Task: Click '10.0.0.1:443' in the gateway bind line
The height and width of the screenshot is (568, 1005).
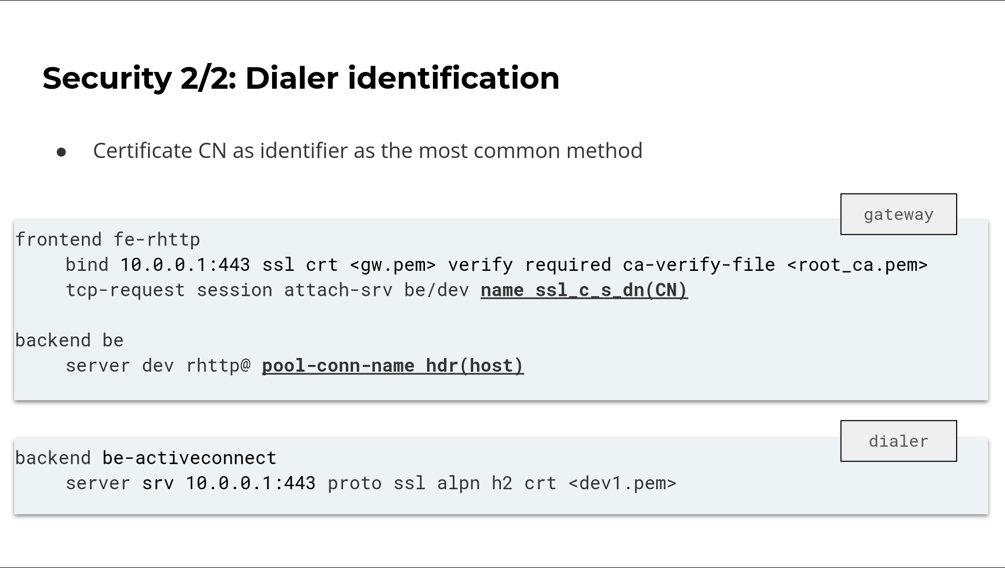Action: [185, 265]
